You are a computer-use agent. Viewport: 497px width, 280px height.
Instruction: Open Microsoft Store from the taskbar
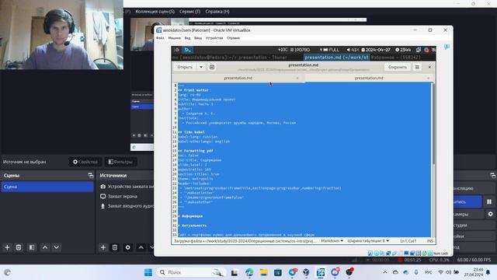(x=278, y=272)
